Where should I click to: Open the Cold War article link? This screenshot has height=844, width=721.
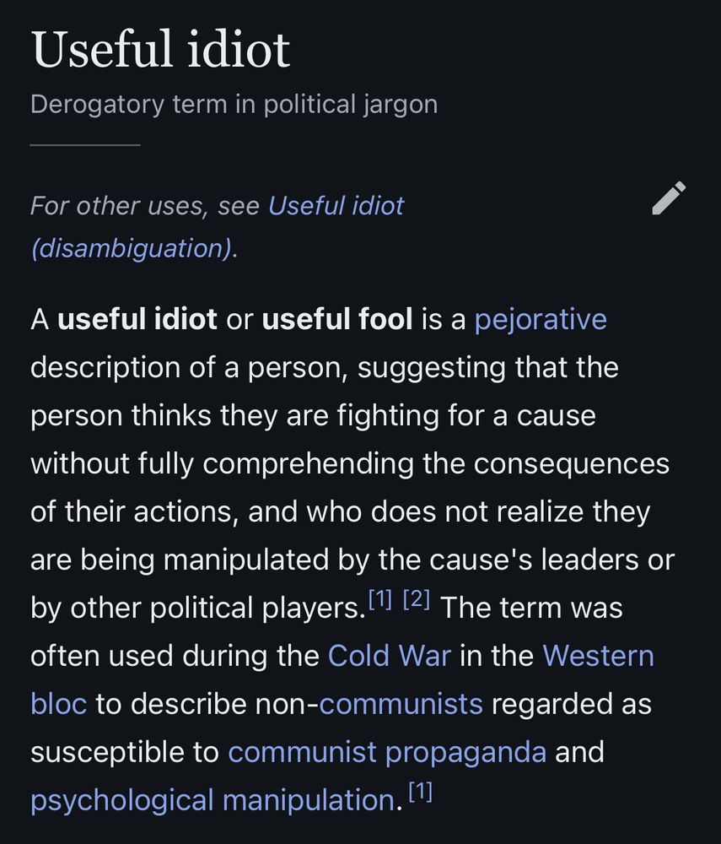pos(387,656)
